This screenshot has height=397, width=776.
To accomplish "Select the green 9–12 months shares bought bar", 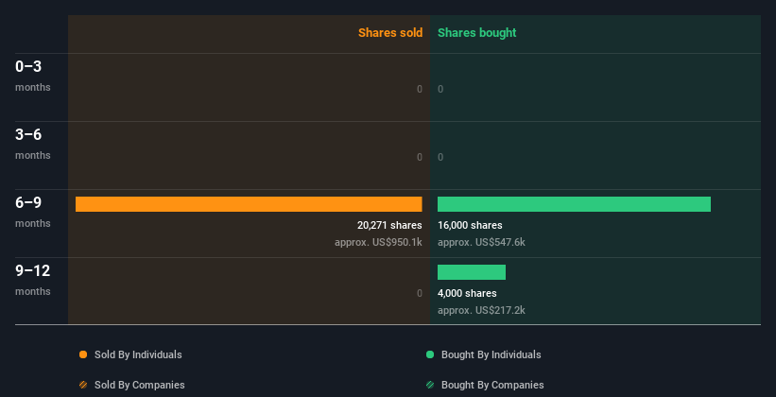I will point(472,272).
